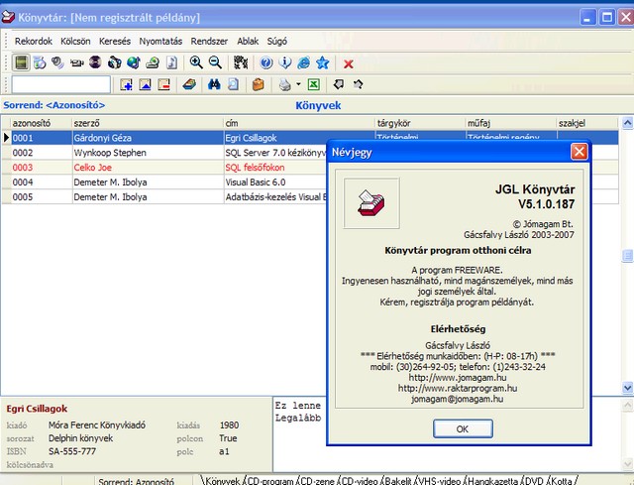Click the edit record picture icon
Viewport: 634px width, 485px height.
(145, 84)
